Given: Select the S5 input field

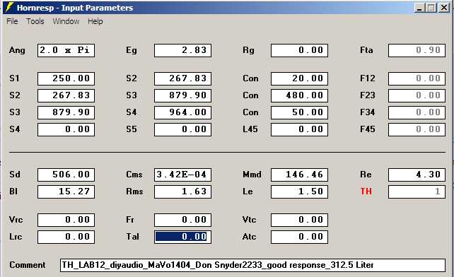Looking at the screenshot, I should [182, 129].
